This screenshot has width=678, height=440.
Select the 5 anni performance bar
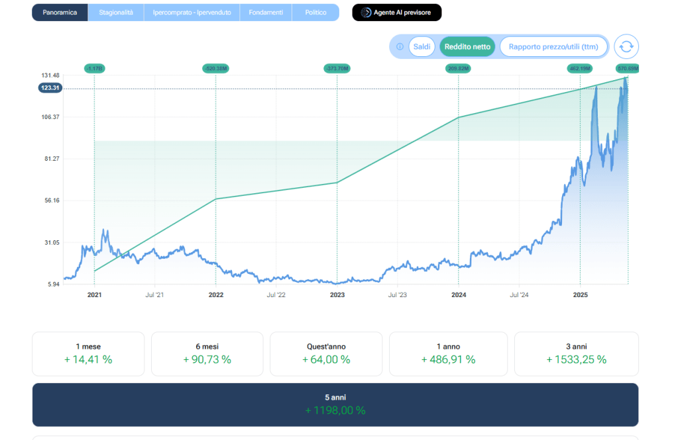pyautogui.click(x=335, y=404)
